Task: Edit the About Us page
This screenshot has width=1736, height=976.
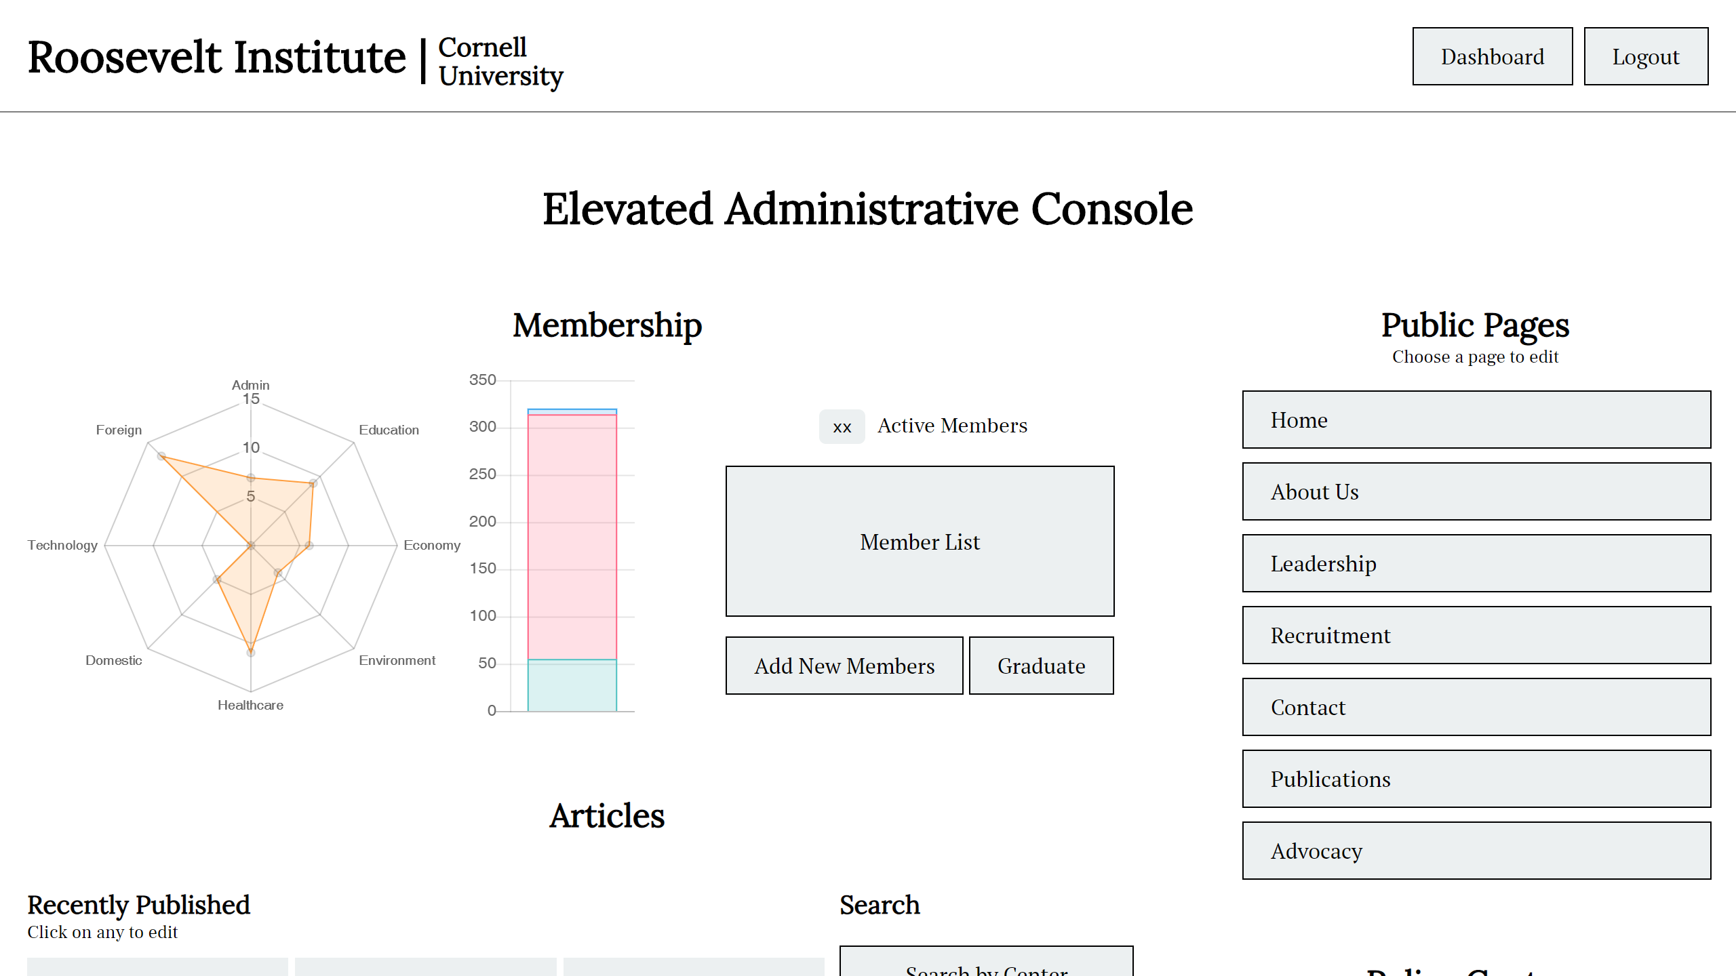Action: pos(1476,491)
